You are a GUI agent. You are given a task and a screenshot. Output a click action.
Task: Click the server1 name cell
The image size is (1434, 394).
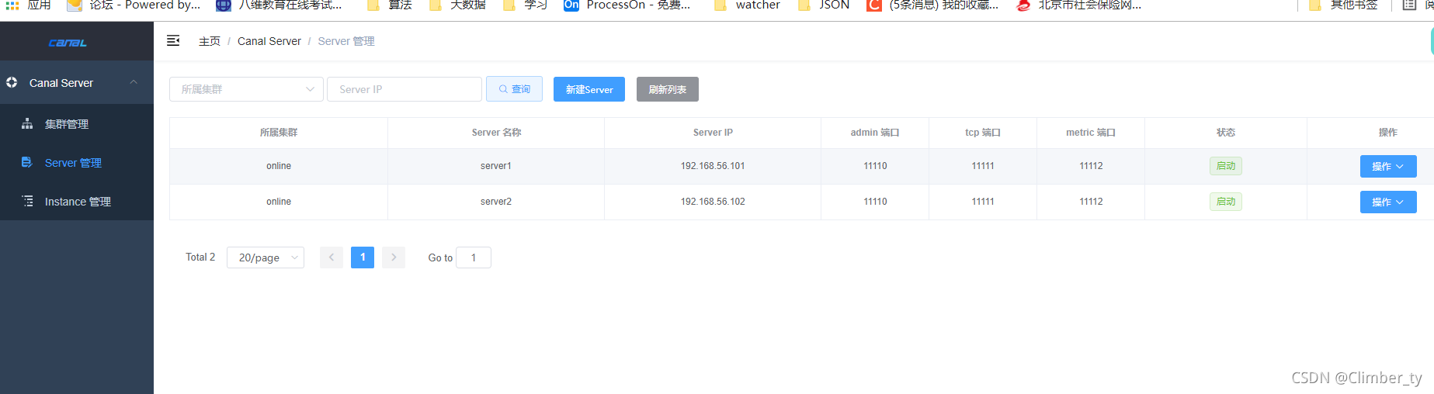tap(496, 166)
